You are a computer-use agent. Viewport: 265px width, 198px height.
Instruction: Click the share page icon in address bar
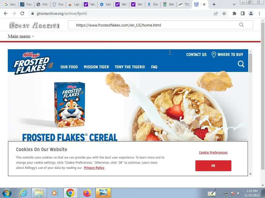click(x=216, y=13)
